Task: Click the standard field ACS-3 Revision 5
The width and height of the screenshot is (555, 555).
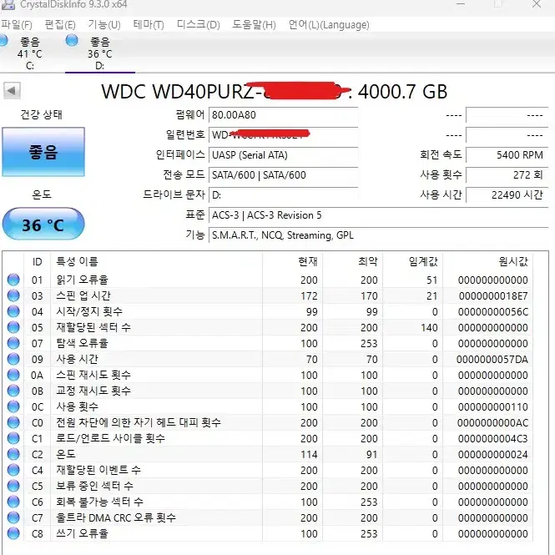Action: click(378, 215)
